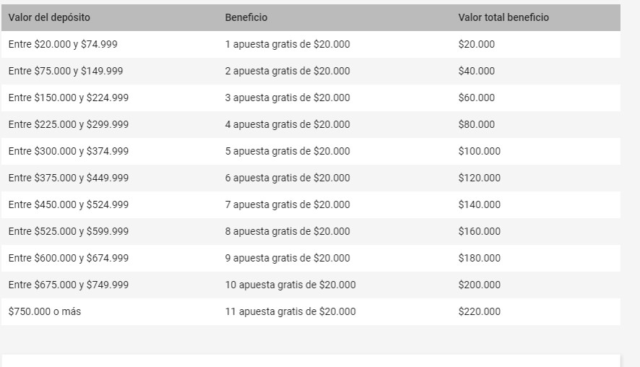The image size is (640, 367).
Task: Click the "Valor total beneficio" column header
Action: (503, 17)
